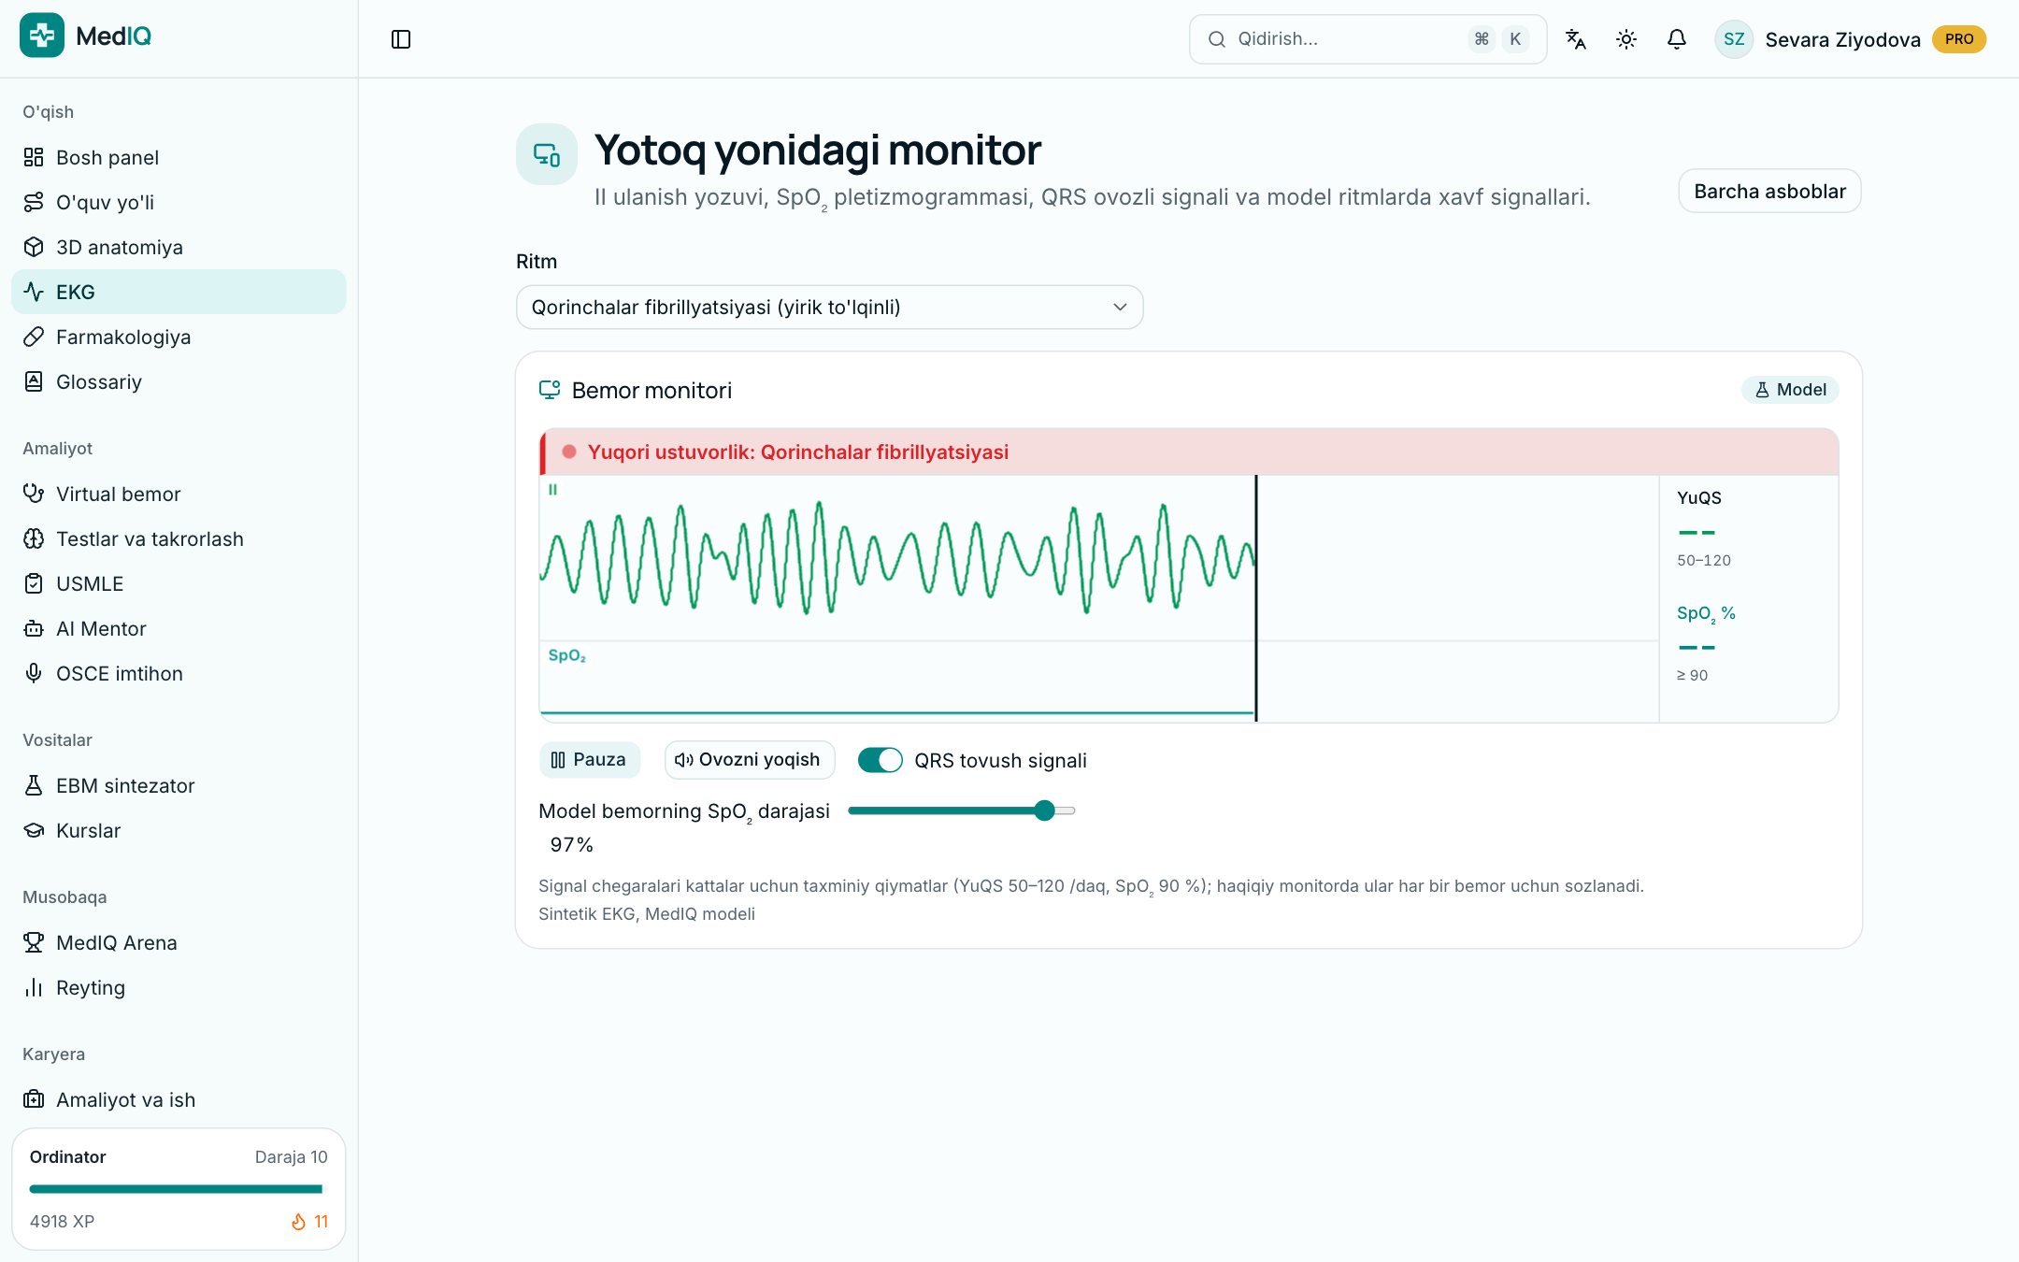Click the Reyting bar chart icon
The height and width of the screenshot is (1262, 2019).
click(34, 987)
